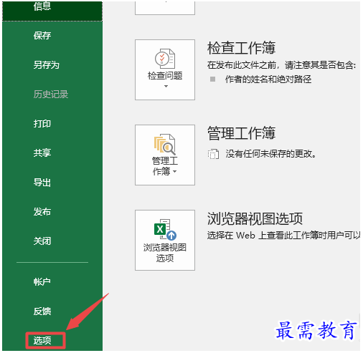Viewport: 363px width, 353px height.
Task: Click the 管理工作簿 magnifier documents icon
Action: (x=165, y=144)
